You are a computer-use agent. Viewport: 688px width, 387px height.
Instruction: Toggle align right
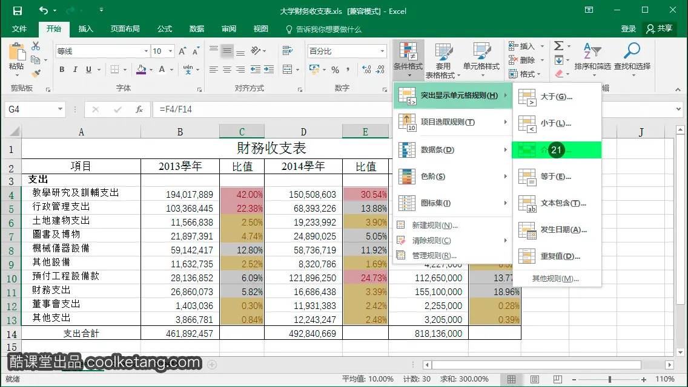pyautogui.click(x=240, y=70)
